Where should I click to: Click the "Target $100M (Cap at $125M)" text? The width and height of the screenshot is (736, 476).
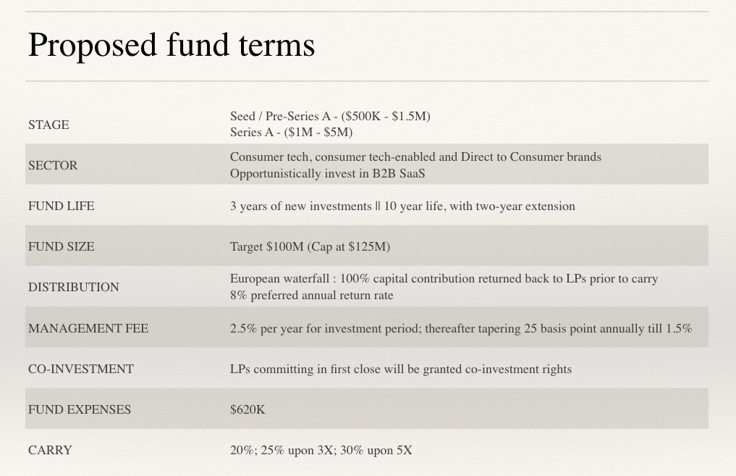click(310, 246)
